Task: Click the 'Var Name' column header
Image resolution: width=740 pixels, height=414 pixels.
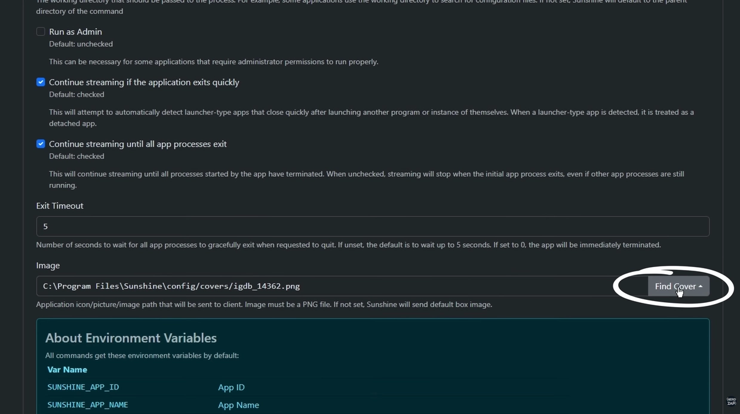Action: tap(67, 370)
